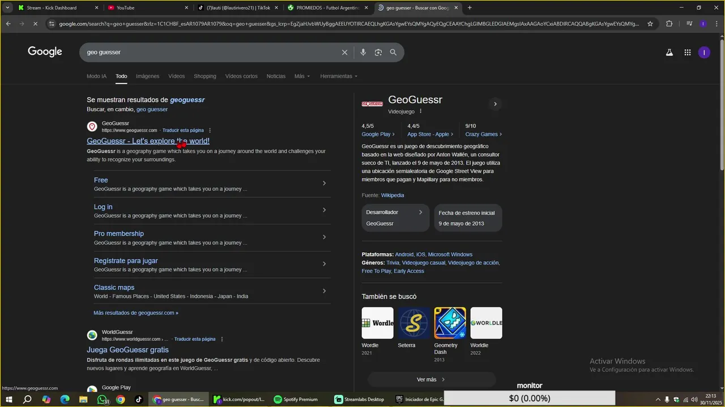
Task: Select the Imágenes search filter
Action: coord(147,76)
